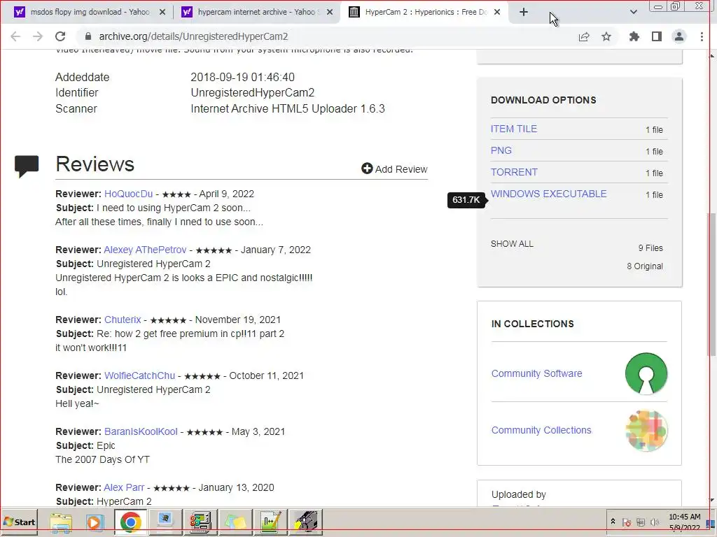Open the Community Software collection link

pyautogui.click(x=537, y=373)
